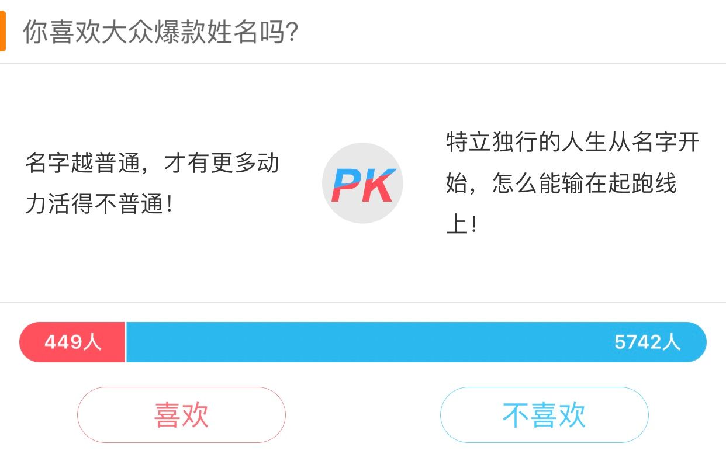Select the 不喜欢 label inside the blue button
726x471 pixels.
click(x=544, y=414)
